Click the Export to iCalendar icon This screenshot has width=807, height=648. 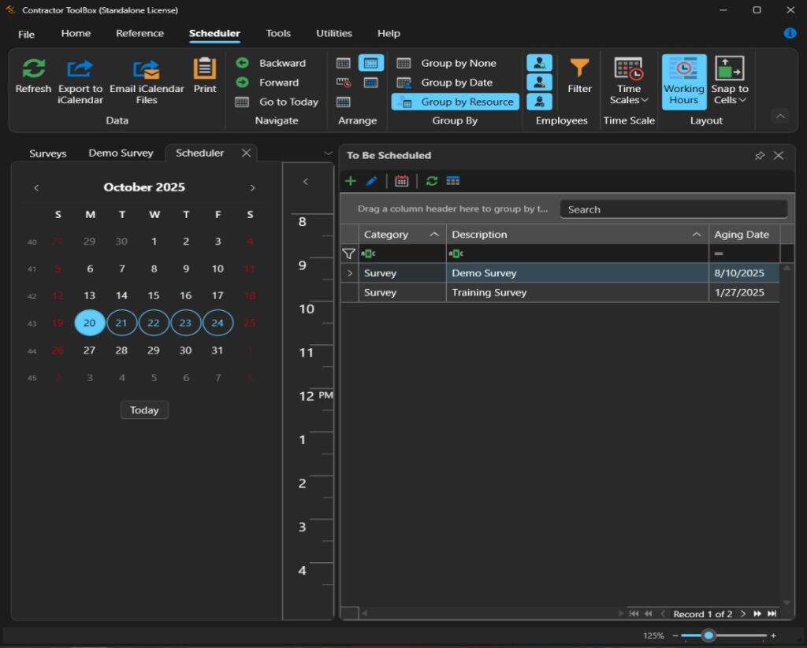click(x=80, y=69)
